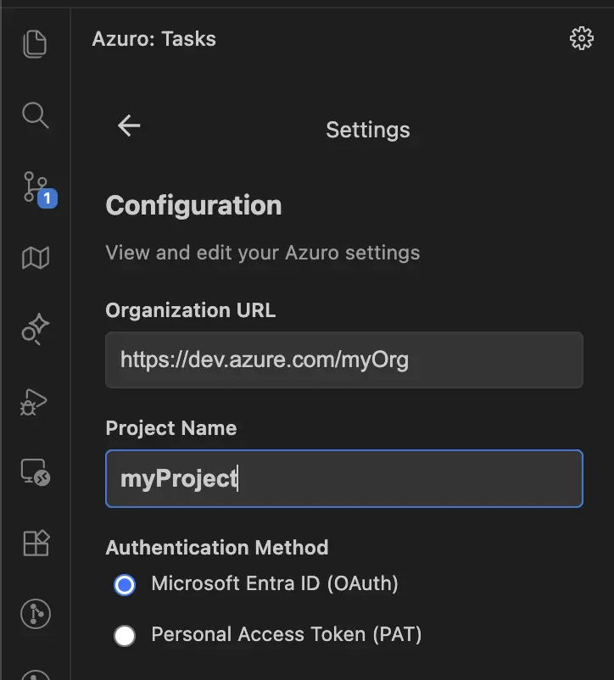
Task: Focus the Organization URL input field
Action: point(344,360)
